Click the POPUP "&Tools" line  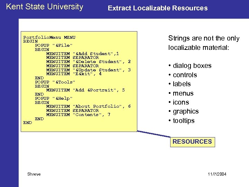pyautogui.click(x=55, y=82)
